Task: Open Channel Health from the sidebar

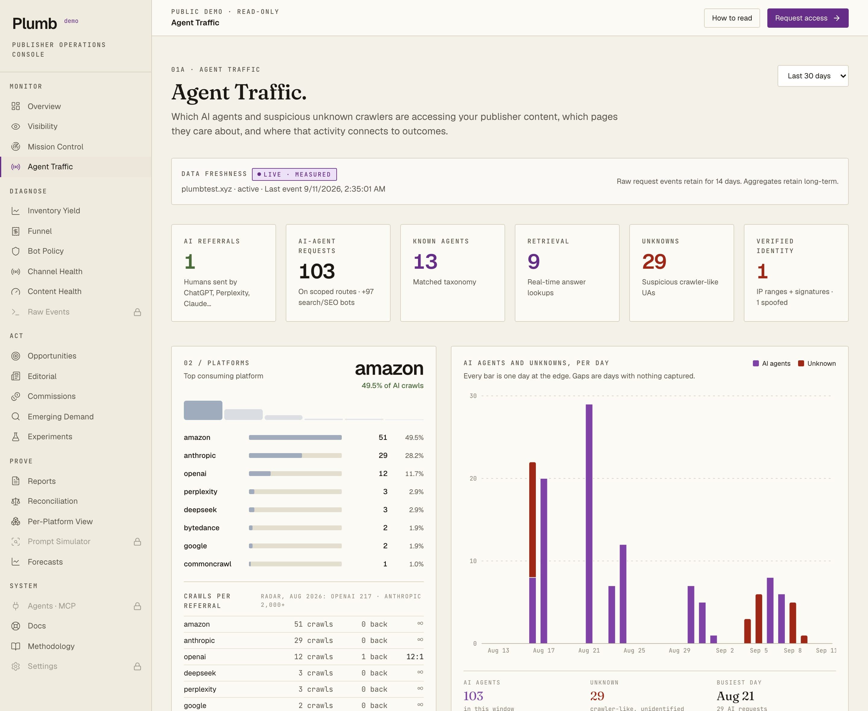Action: click(x=76, y=271)
